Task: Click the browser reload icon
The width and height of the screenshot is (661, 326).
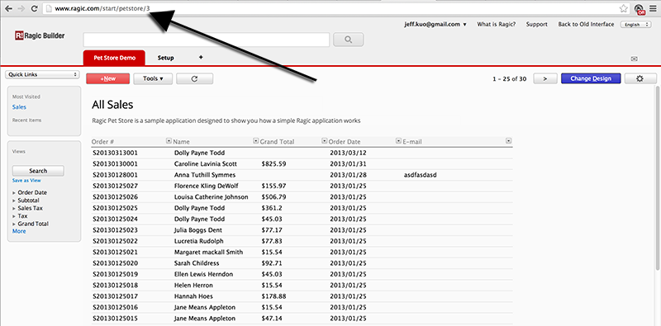Action: point(35,8)
